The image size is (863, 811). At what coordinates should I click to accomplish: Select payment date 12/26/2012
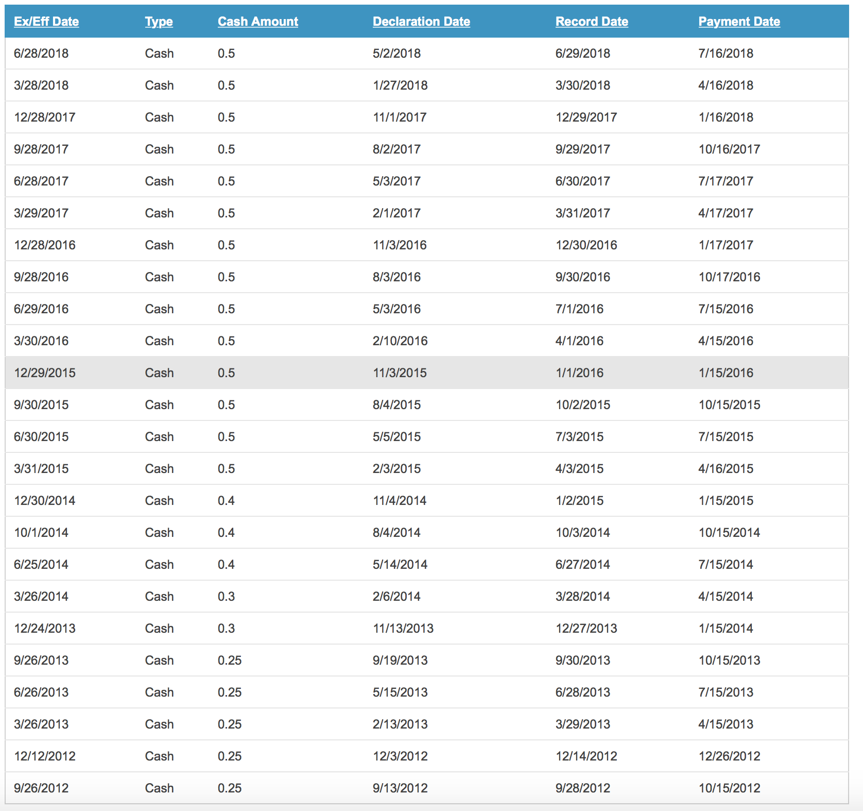click(x=729, y=756)
